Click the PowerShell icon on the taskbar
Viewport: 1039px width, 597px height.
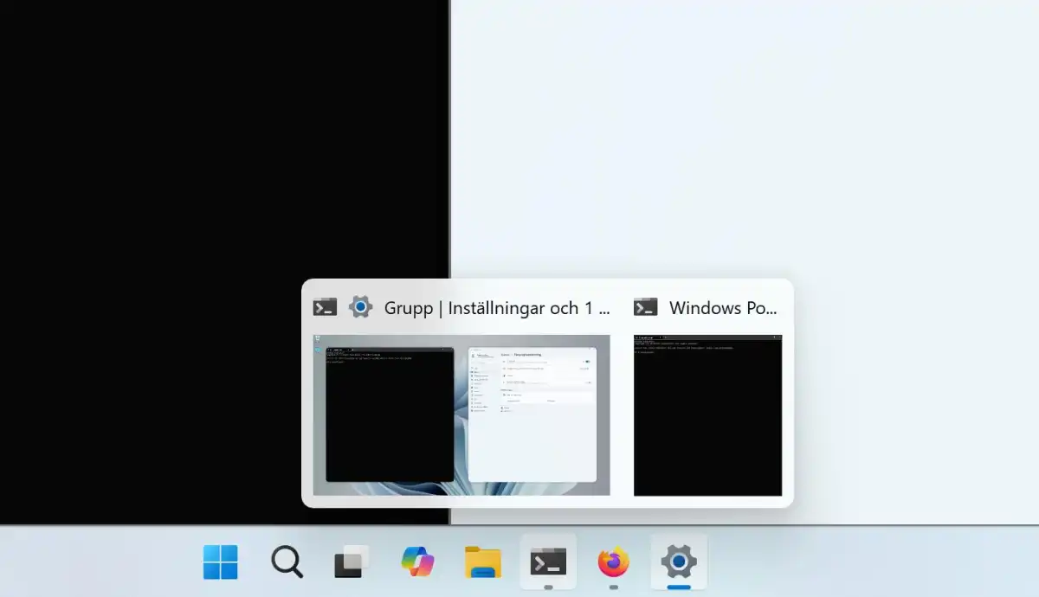pos(547,561)
